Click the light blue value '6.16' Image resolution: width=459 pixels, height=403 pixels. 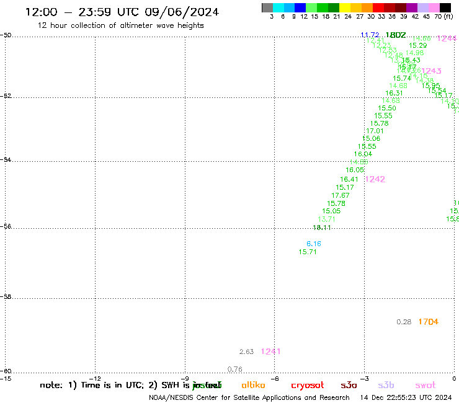coord(314,244)
